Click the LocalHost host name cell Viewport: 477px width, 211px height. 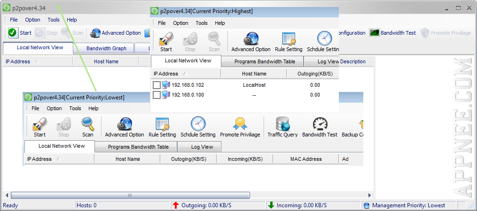click(x=254, y=85)
